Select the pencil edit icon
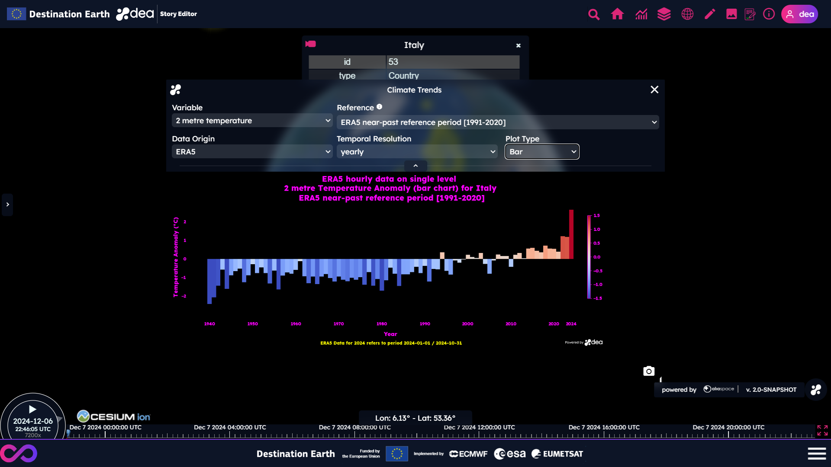Viewport: 831px width, 467px height. click(710, 14)
